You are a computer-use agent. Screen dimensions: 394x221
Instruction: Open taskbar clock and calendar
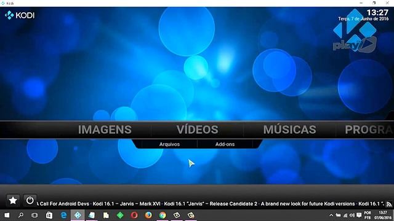tap(382, 215)
